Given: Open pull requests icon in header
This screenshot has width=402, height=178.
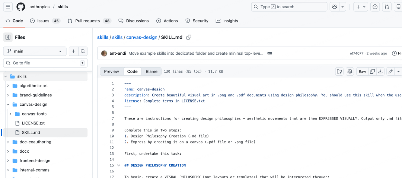Looking at the screenshot, I should pos(387,7).
